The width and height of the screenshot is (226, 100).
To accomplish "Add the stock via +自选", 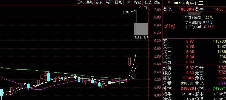I will (x=148, y=2).
